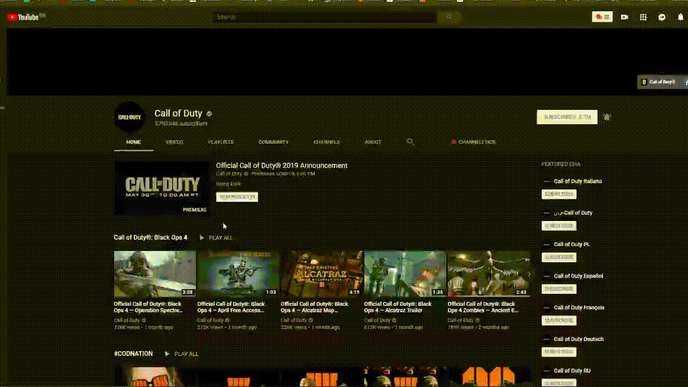This screenshot has height=387, width=688.
Task: Click the search magnifier button
Action: tap(449, 17)
